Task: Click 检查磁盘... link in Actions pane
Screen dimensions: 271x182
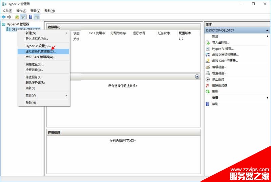Action: pos(219,73)
